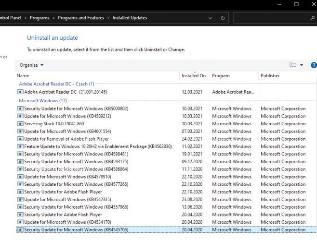
Task: Click icon next to KB4534170 update
Action: (20, 222)
